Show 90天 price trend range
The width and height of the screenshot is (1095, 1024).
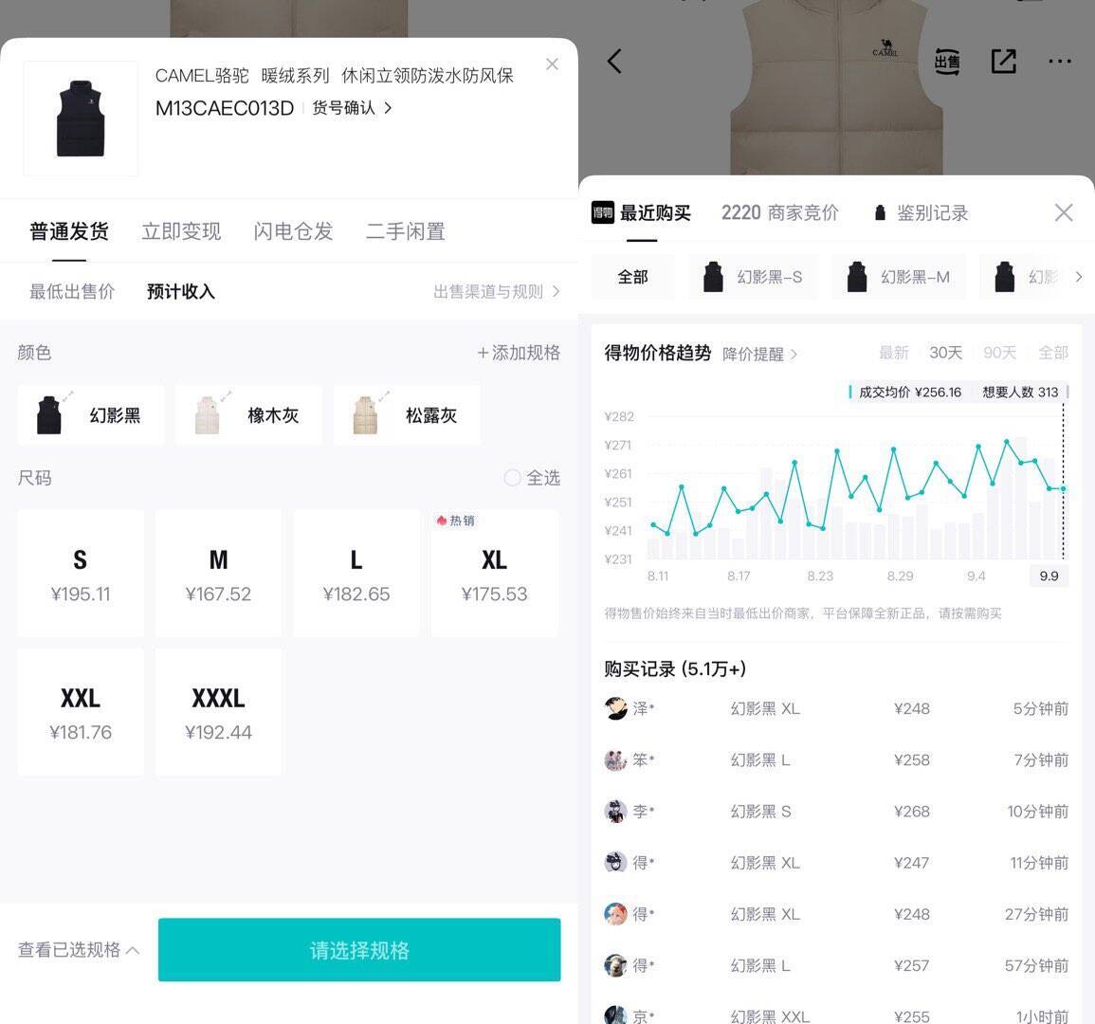tap(999, 353)
